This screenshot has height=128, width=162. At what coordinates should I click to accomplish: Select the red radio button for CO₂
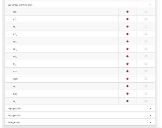pyautogui.click(x=127, y=34)
